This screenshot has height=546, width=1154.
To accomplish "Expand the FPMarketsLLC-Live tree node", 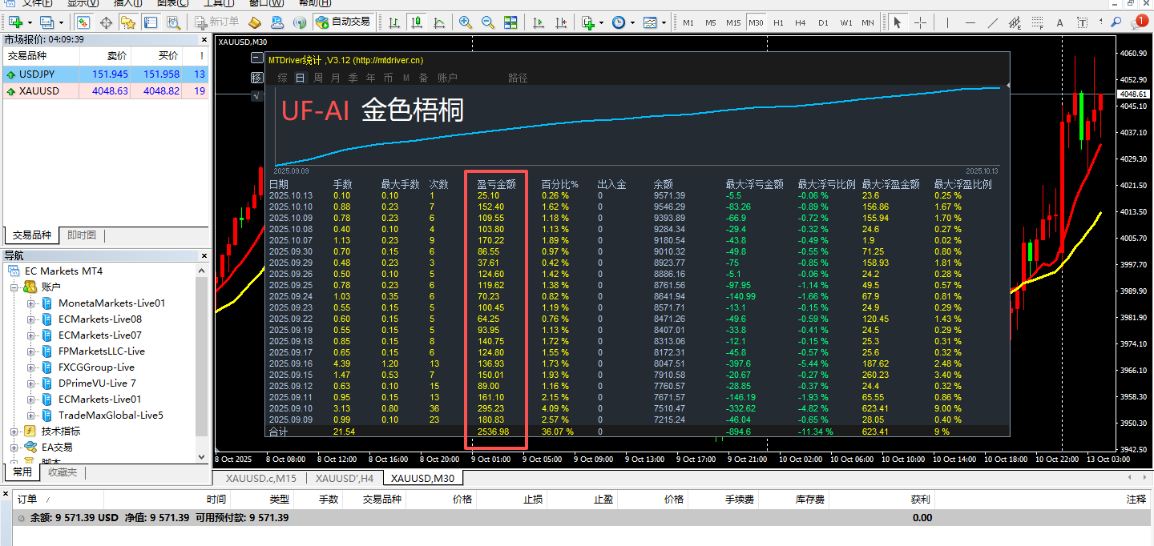I will click(30, 351).
